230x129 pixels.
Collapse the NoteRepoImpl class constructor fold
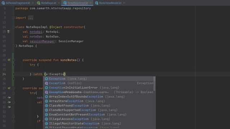pyautogui.click(x=14, y=27)
